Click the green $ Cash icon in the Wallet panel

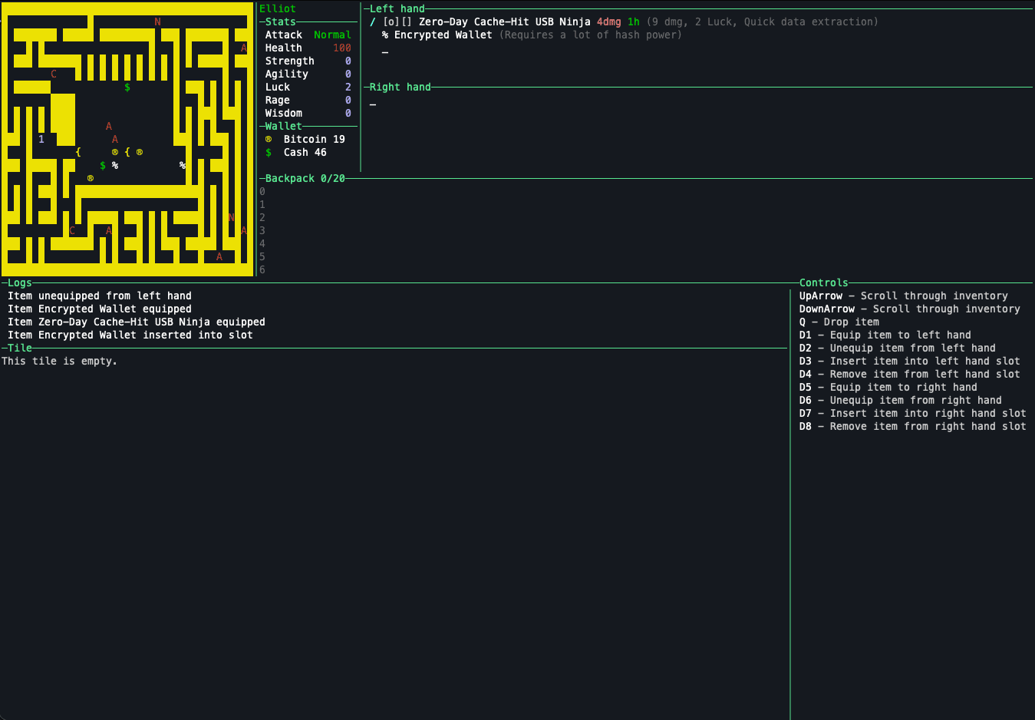(x=269, y=152)
